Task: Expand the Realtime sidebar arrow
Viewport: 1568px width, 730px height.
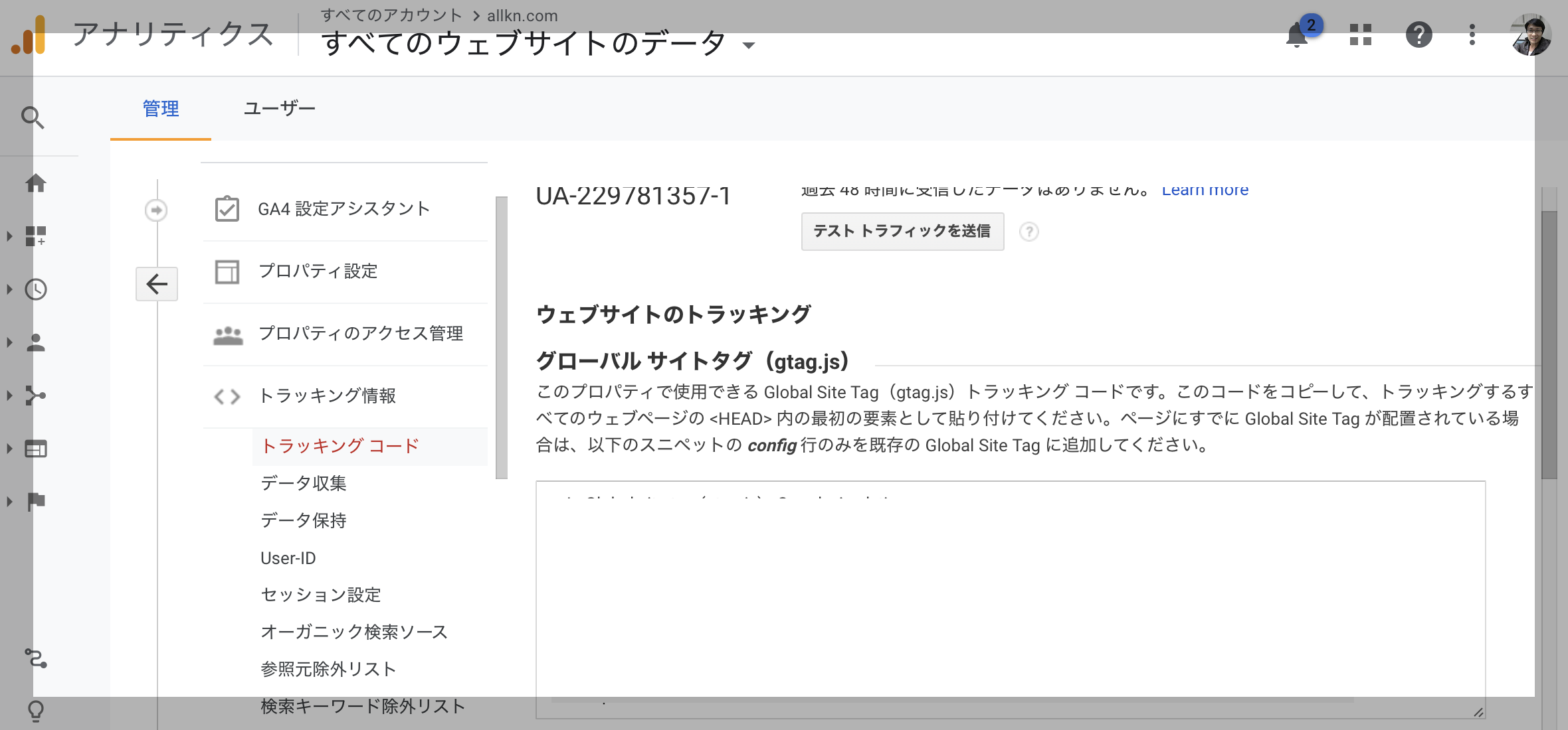Action: point(9,289)
